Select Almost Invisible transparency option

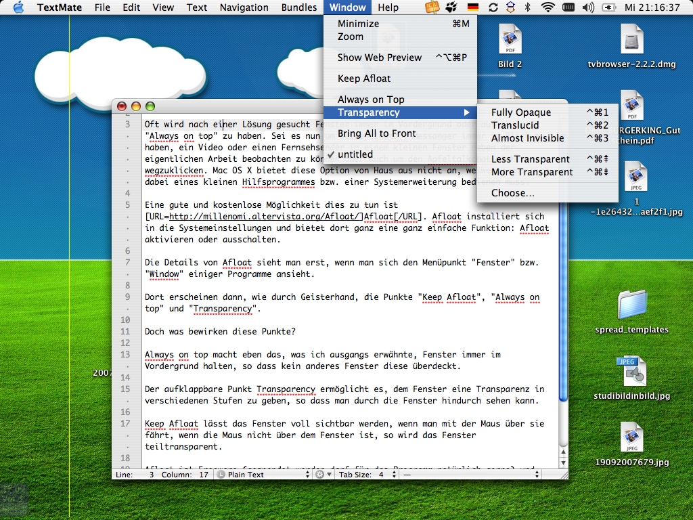548,138
